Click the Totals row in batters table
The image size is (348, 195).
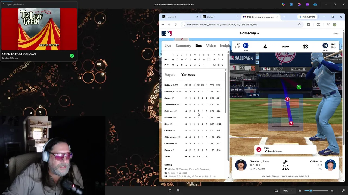click(193, 157)
